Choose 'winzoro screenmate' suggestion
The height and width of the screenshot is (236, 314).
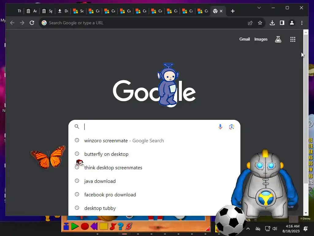point(154,140)
